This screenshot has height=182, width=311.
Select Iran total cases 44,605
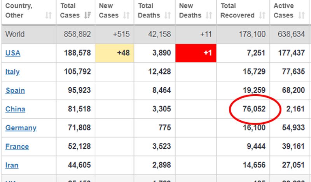pos(79,165)
